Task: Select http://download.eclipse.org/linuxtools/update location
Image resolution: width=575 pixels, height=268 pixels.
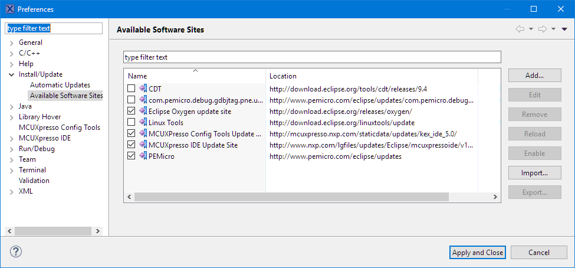Action: (x=342, y=122)
